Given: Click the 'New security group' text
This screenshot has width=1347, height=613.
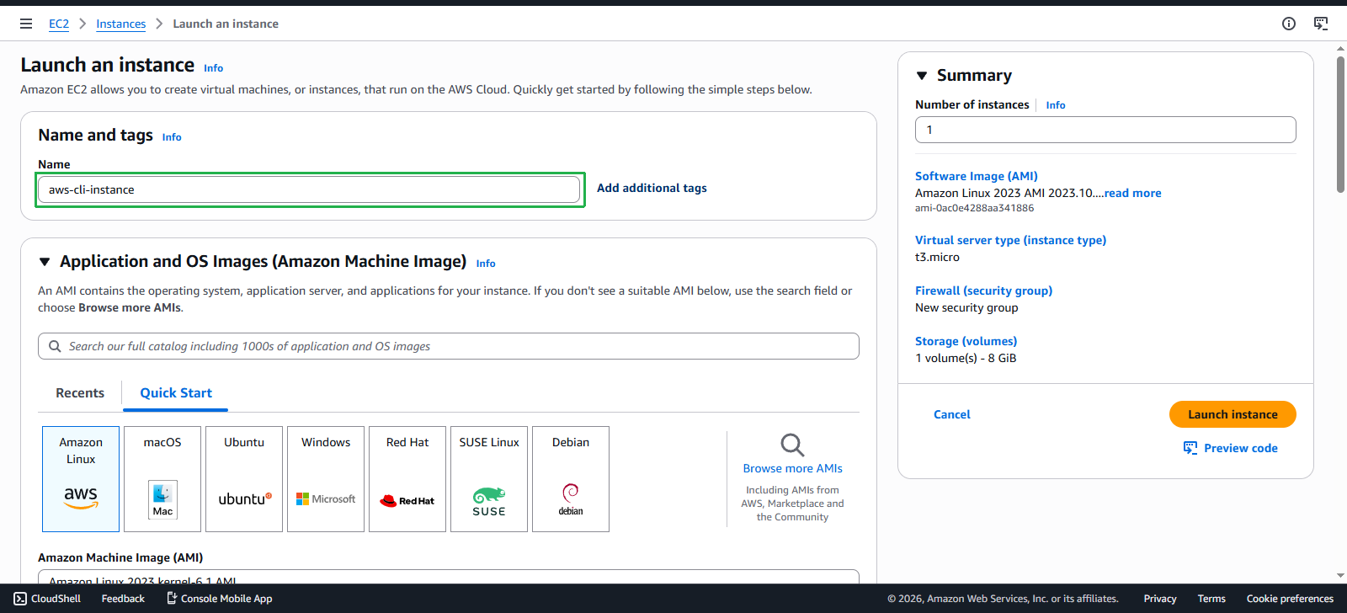Looking at the screenshot, I should click(966, 307).
